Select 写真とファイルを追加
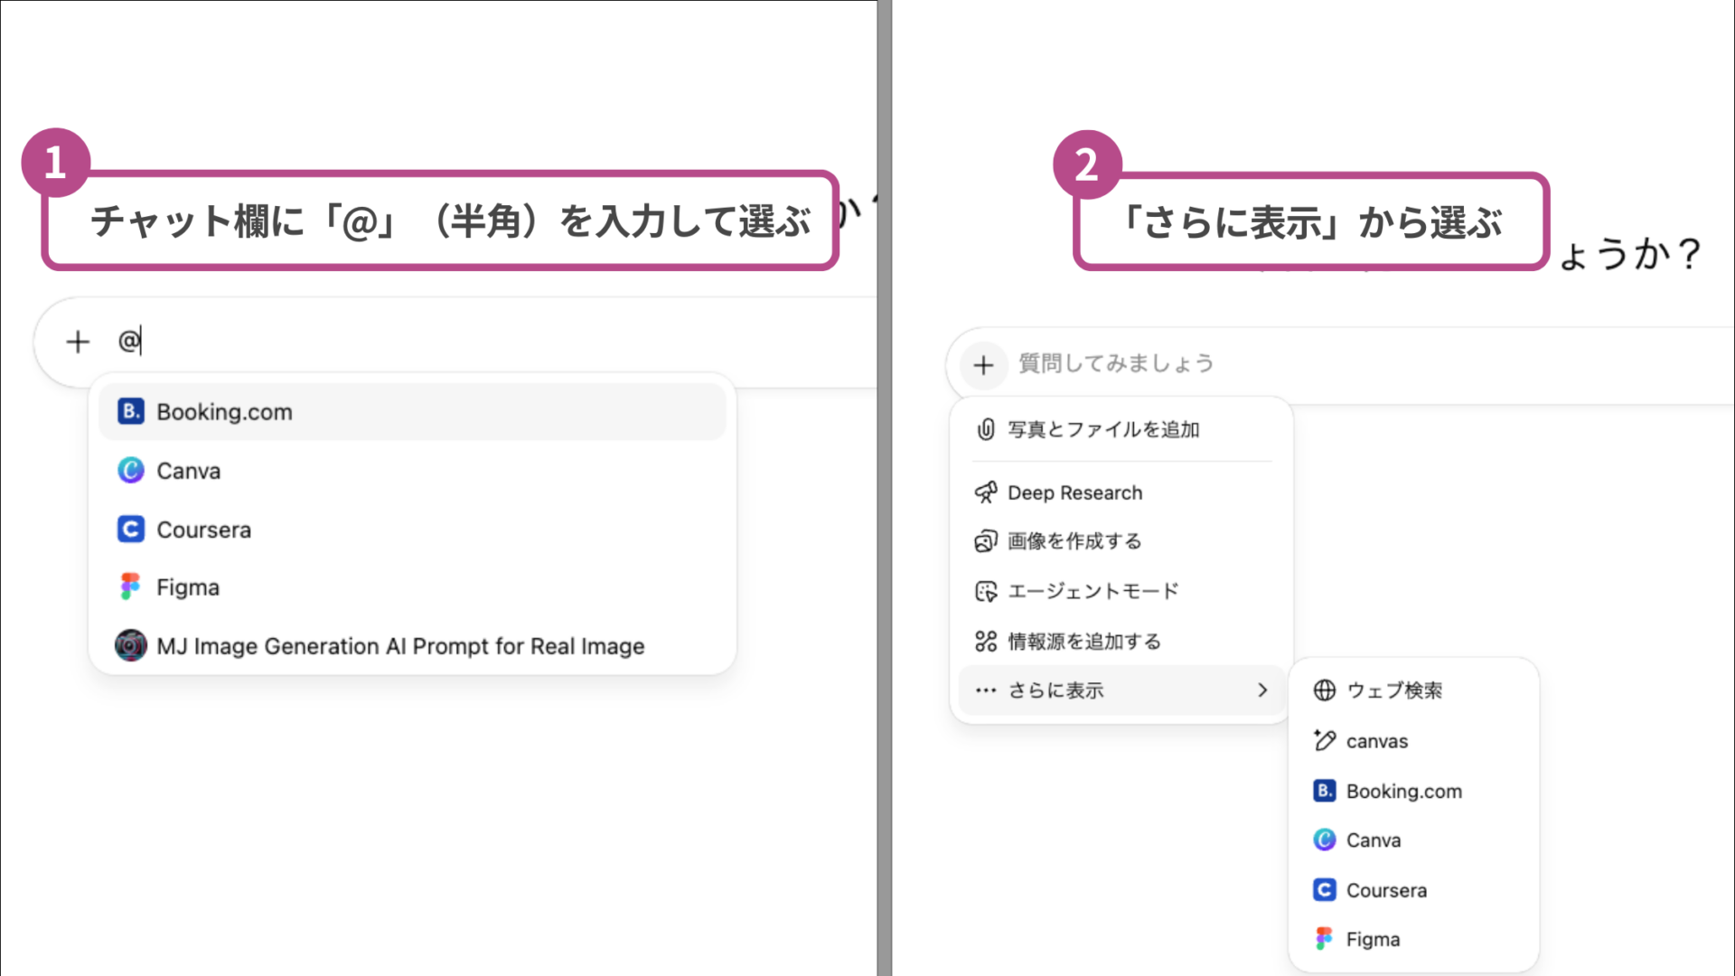1735x976 pixels. (1103, 429)
